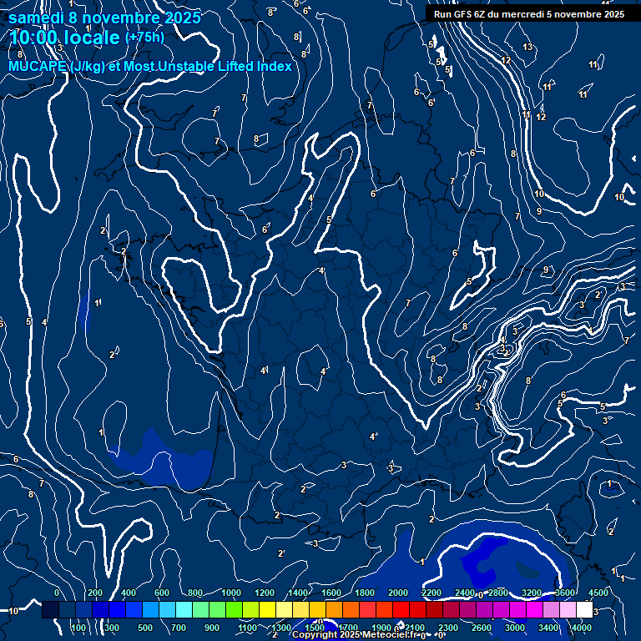Click the 'MUCAPE (J/kg) et Most Unstable Lifted Index' label

pos(150,66)
